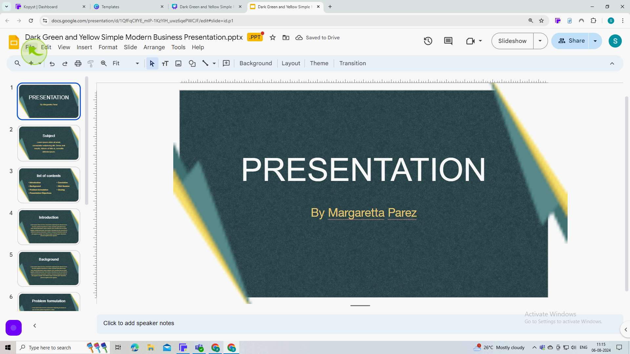Image resolution: width=630 pixels, height=354 pixels.
Task: Select the Line tool
Action: (205, 63)
